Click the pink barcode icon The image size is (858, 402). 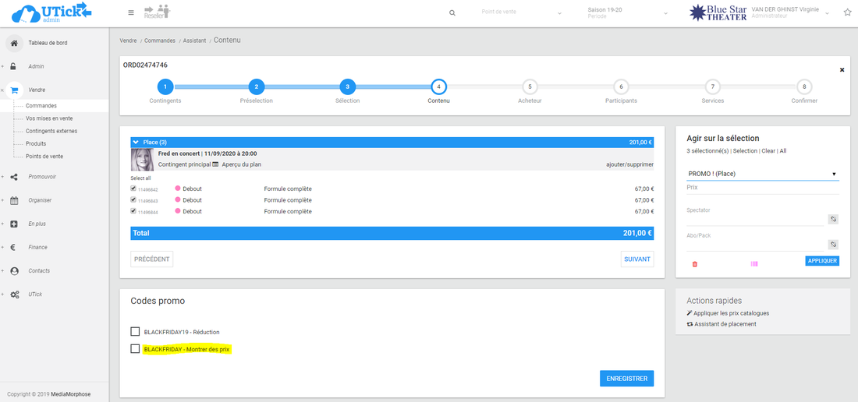point(754,264)
